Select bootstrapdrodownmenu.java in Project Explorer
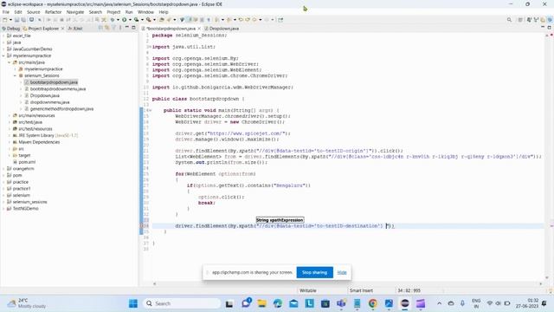The height and width of the screenshot is (312, 554). (x=58, y=89)
